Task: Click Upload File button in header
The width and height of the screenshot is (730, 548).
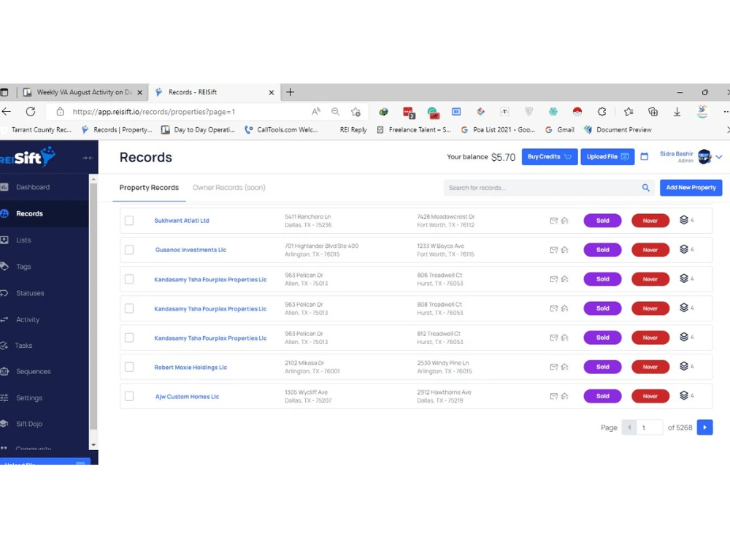Action: 607,156
